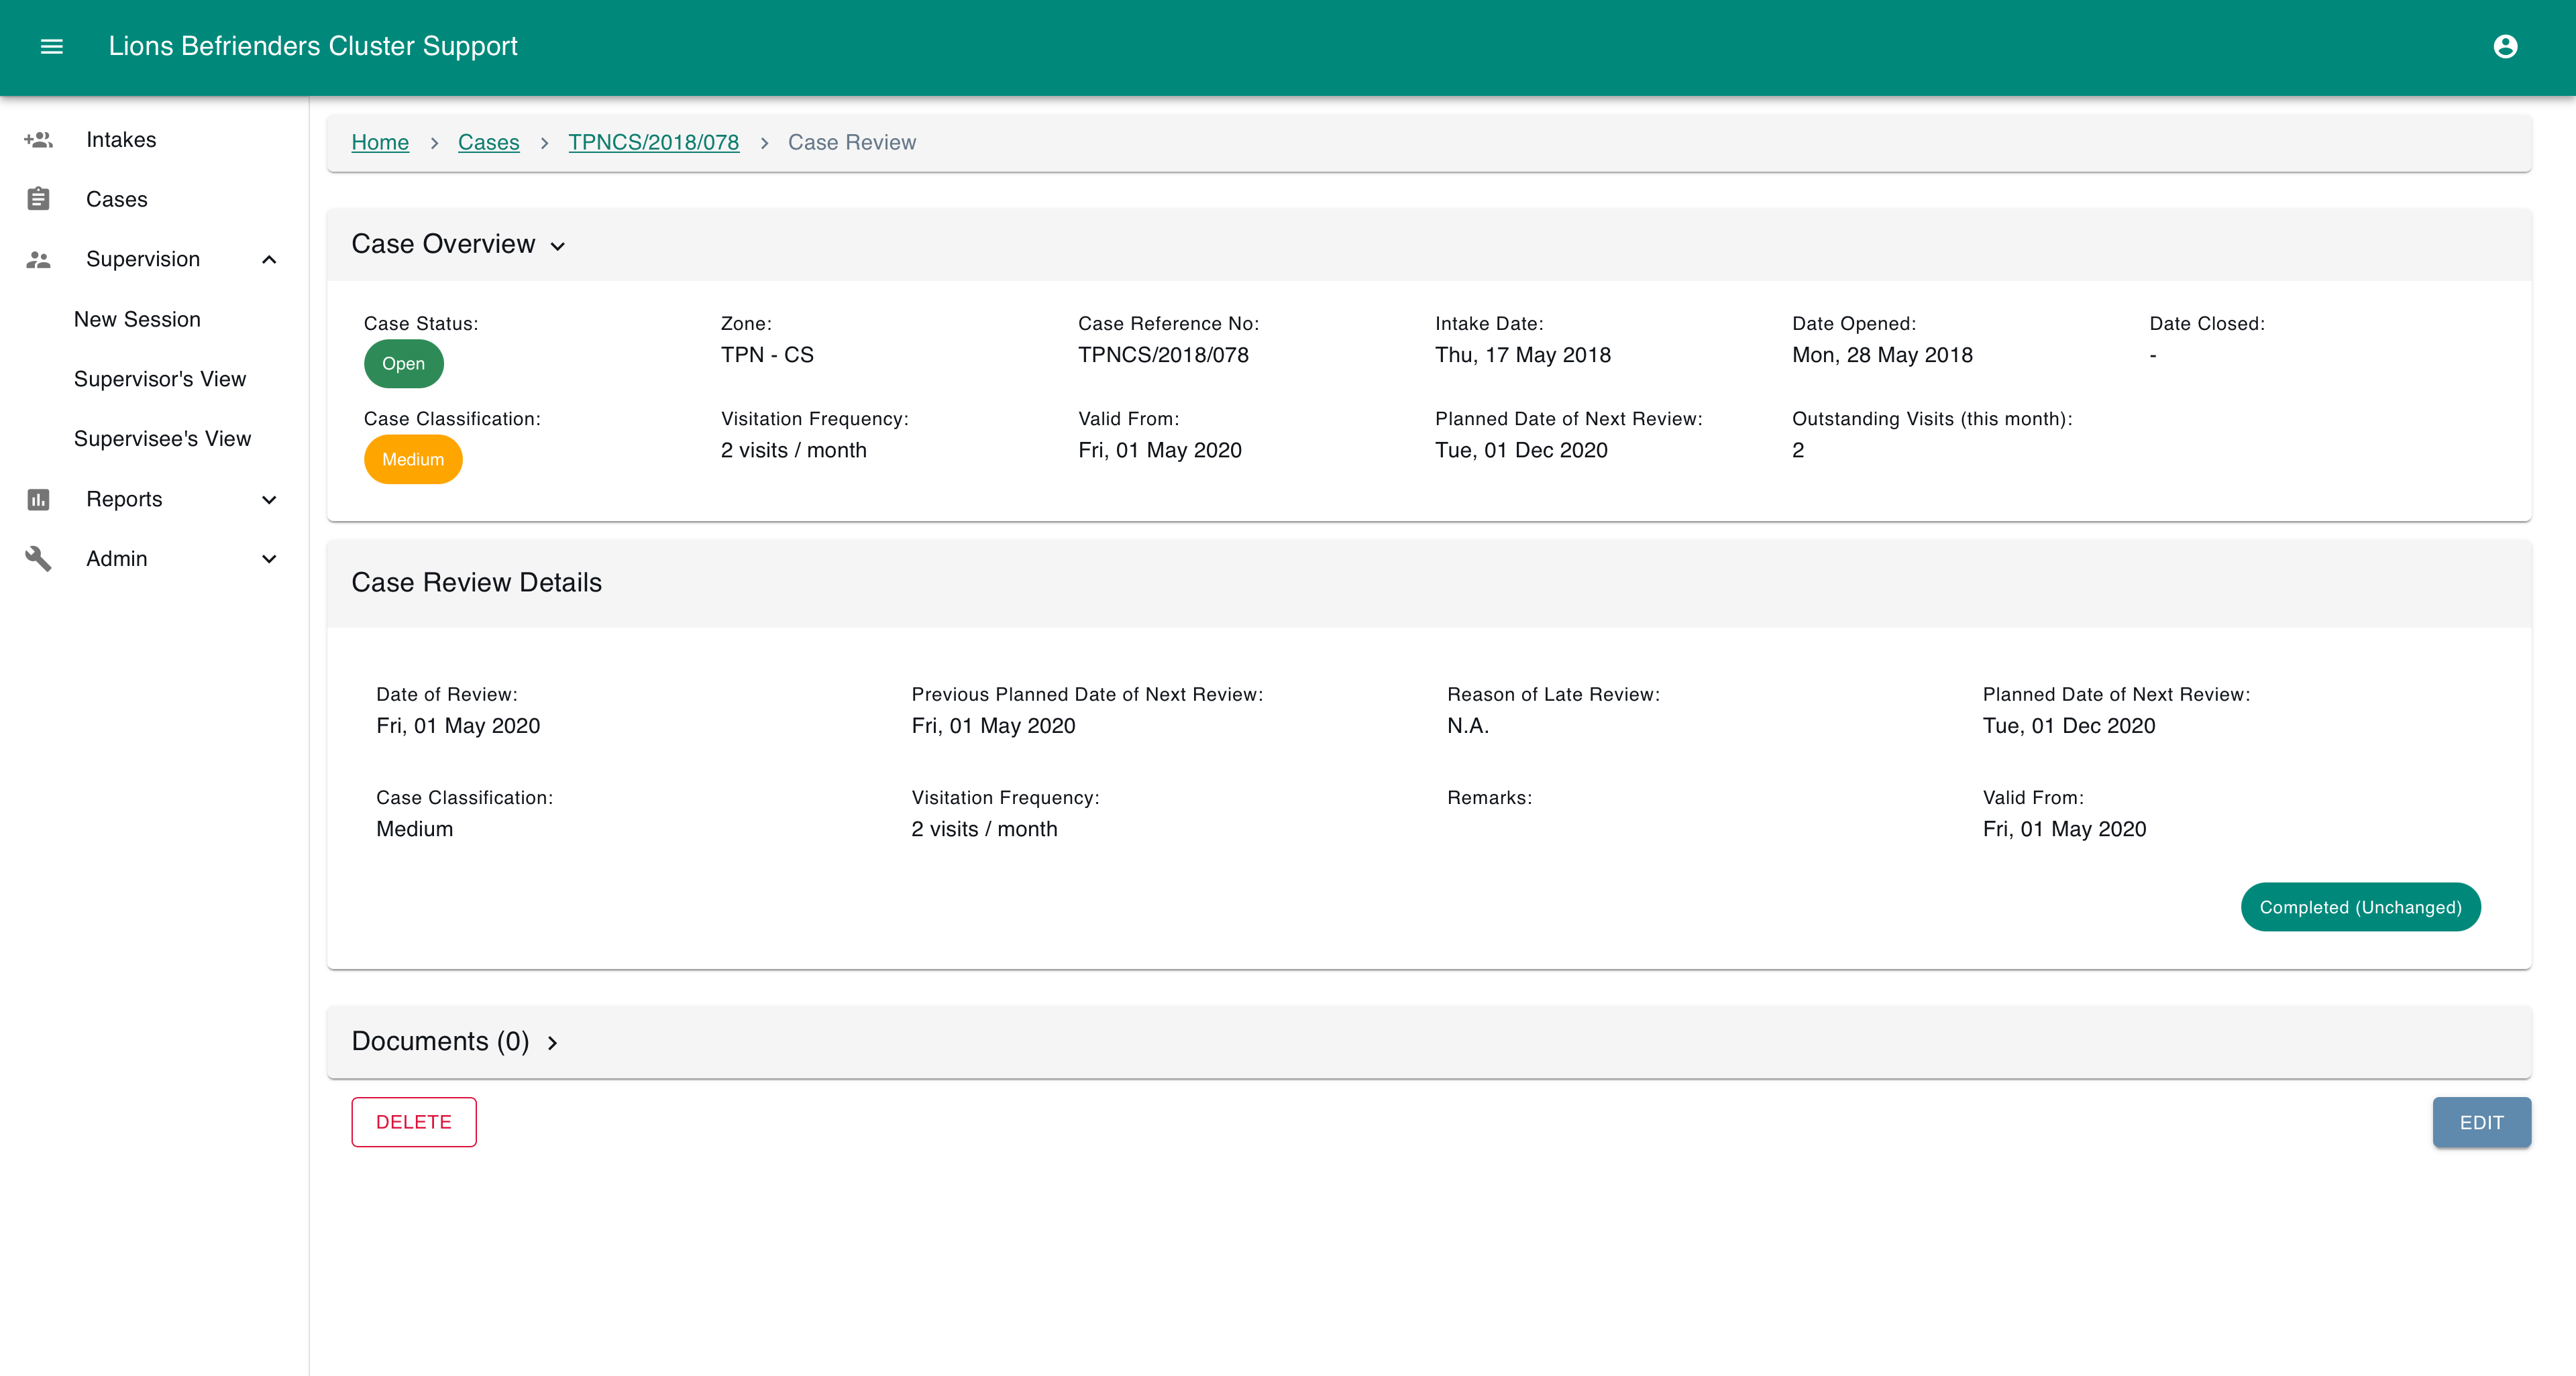The width and height of the screenshot is (2576, 1376).
Task: Collapse the Case Overview section chevron
Action: (558, 247)
